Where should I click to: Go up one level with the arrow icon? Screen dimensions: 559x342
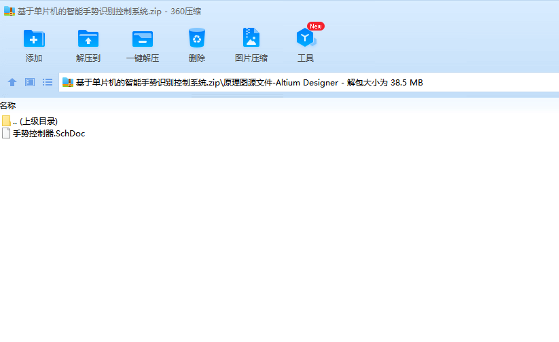[12, 82]
